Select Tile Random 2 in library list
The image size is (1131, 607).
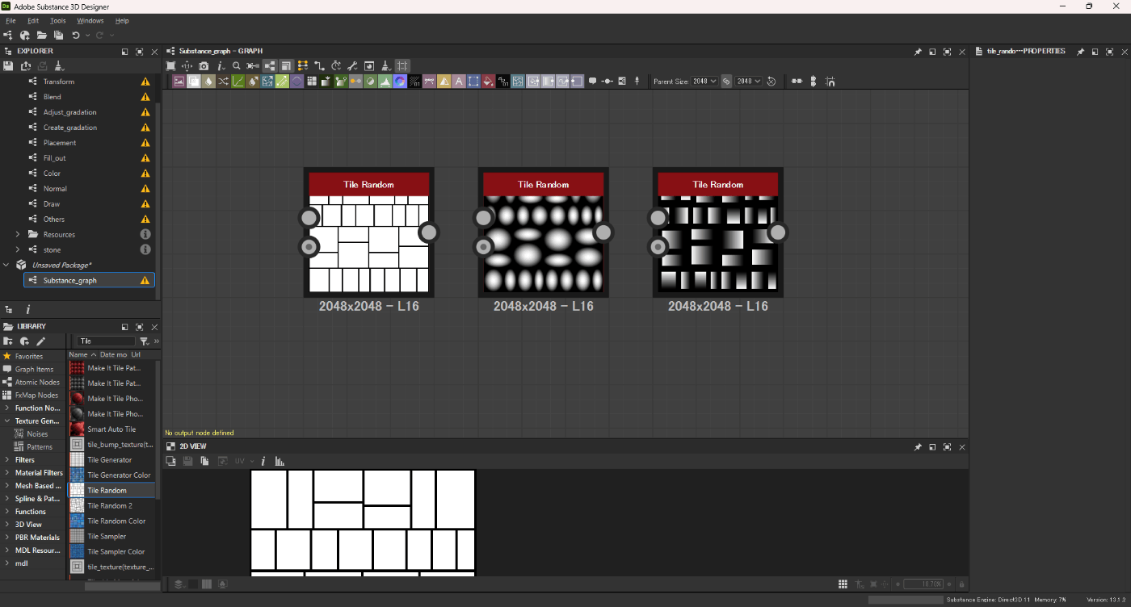pyautogui.click(x=111, y=505)
